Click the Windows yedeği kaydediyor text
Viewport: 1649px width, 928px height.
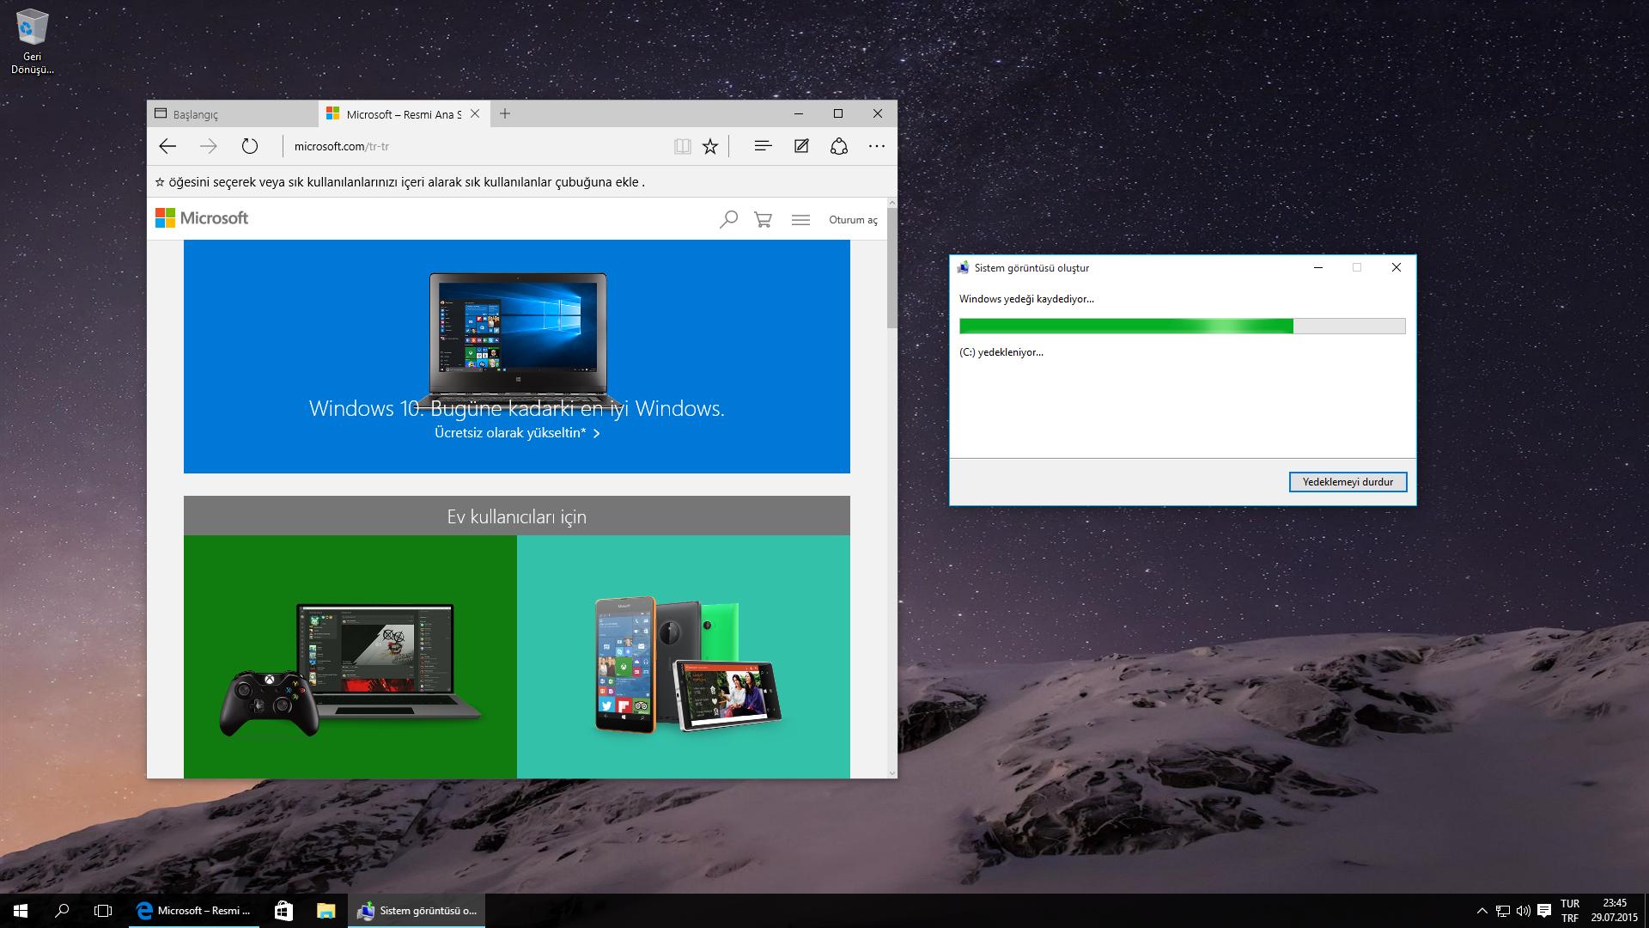pyautogui.click(x=1026, y=299)
